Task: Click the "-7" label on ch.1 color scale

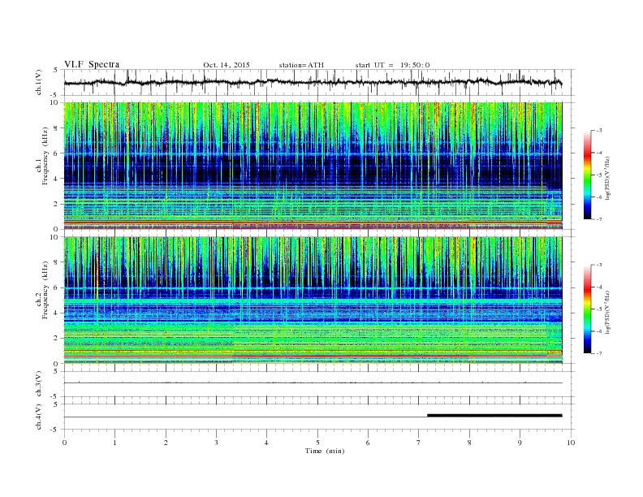Action: [599, 219]
